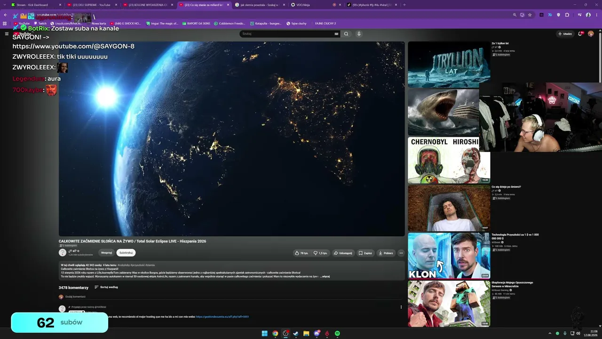Open the shield extension icon in Chrome toolbar
The height and width of the screenshot is (339, 602).
point(558,15)
